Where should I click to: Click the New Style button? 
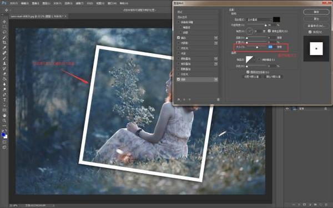(x=316, y=26)
